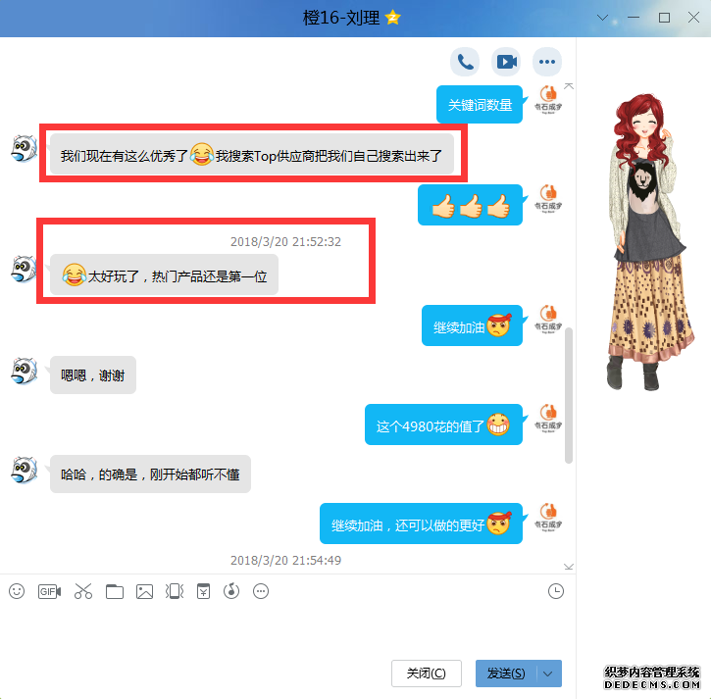Click the short 继续加油 bubble with angry emoji
This screenshot has width=711, height=699.
coord(472,325)
